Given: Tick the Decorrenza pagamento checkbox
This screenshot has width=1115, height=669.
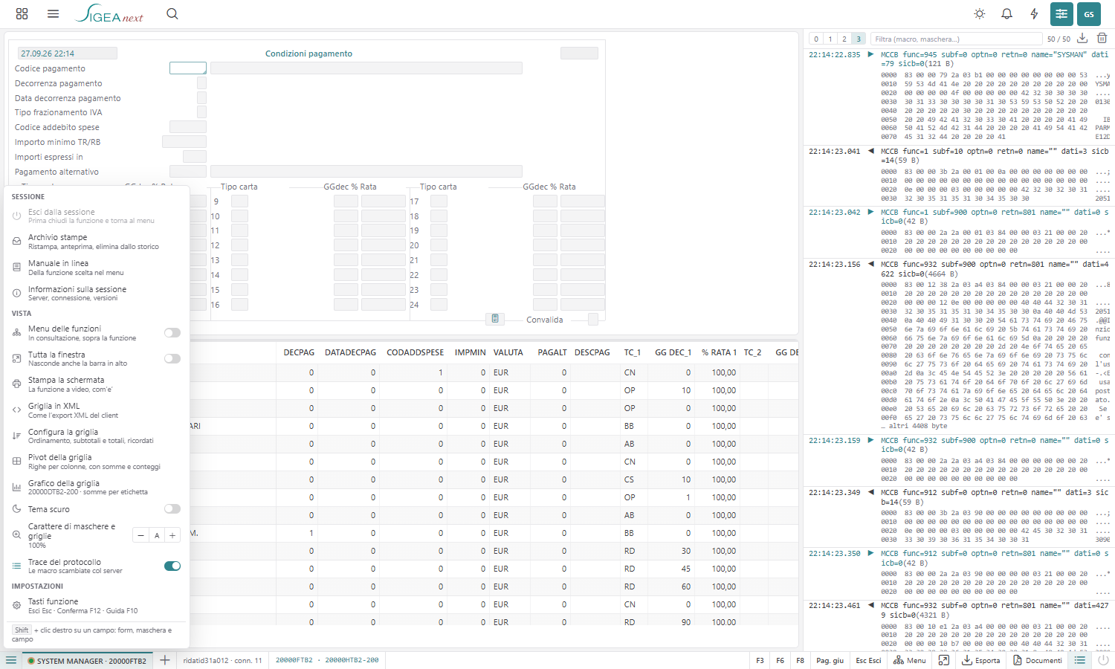Looking at the screenshot, I should 201,83.
